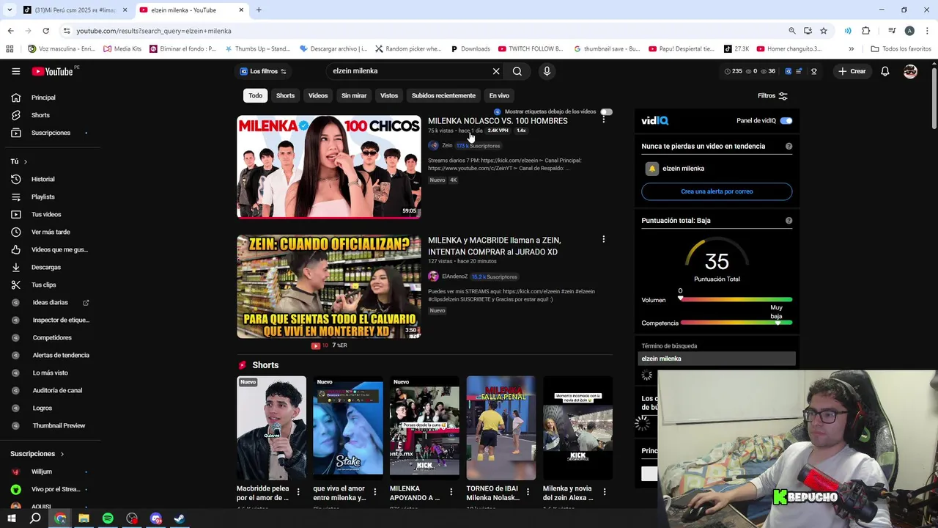Run search with the magnifier button
The width and height of the screenshot is (938, 528).
click(x=517, y=71)
